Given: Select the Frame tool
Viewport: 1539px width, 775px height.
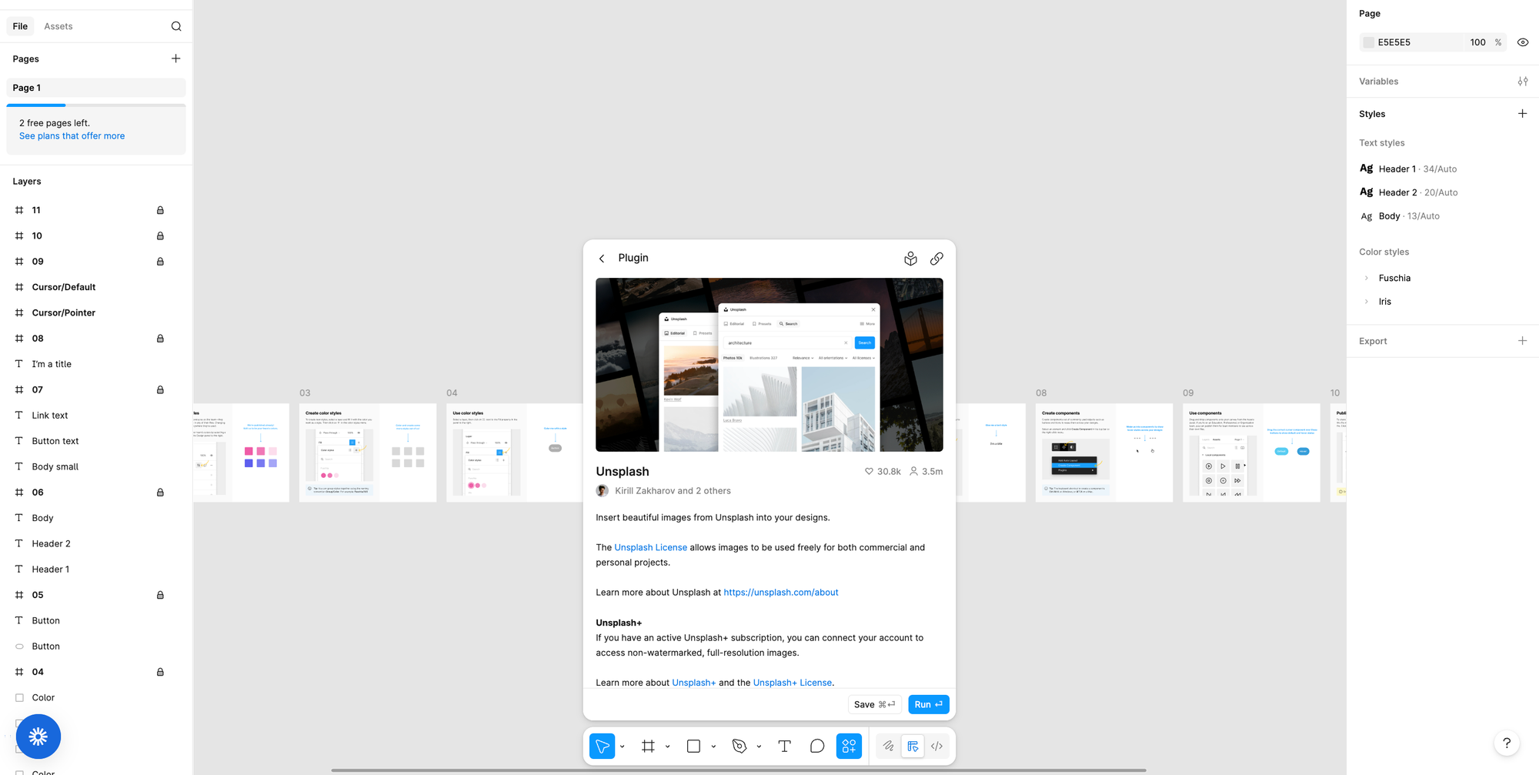Looking at the screenshot, I should [x=648, y=746].
